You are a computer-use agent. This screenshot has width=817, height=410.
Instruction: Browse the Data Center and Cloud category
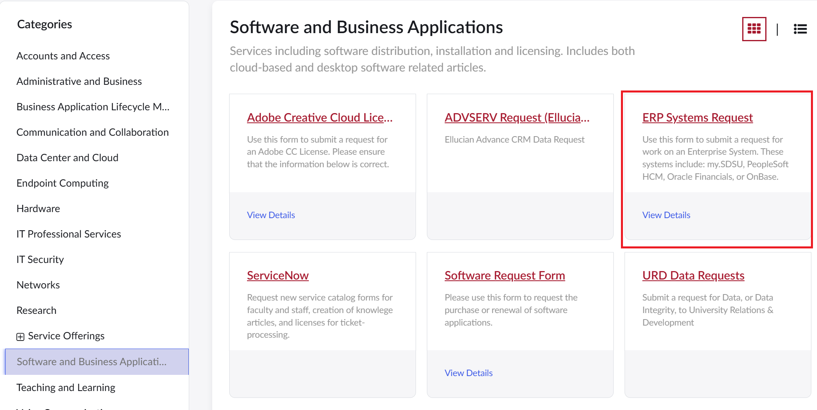[x=68, y=158]
